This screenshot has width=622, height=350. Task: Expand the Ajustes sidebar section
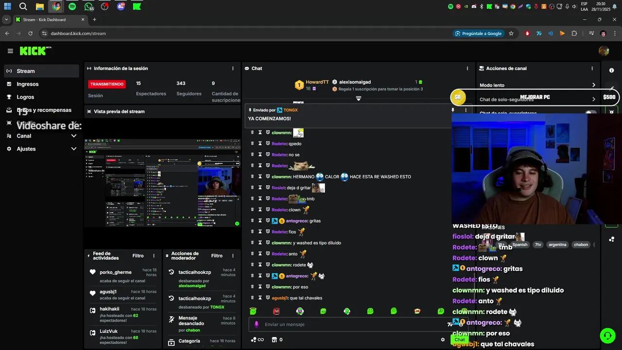41,149
